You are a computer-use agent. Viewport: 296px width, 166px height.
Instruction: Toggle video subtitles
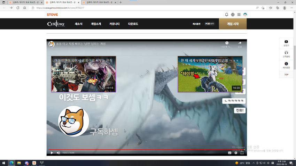point(229,153)
